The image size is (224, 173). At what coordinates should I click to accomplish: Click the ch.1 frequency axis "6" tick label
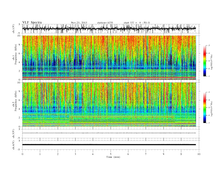click(20, 53)
